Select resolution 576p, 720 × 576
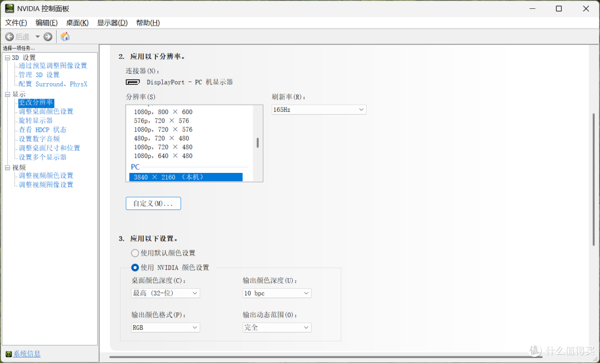The width and height of the screenshot is (600, 363). pos(162,121)
